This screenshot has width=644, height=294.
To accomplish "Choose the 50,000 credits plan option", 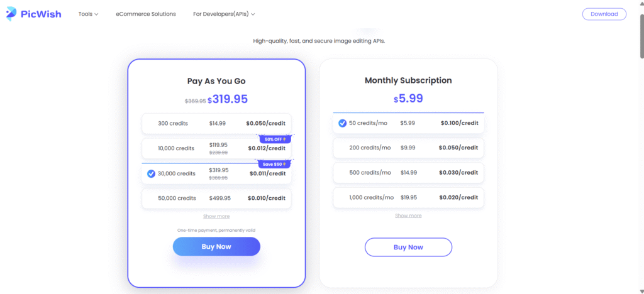I will [216, 198].
